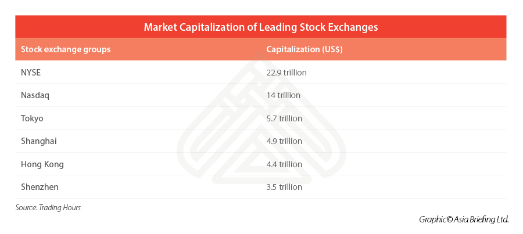This screenshot has width=523, height=234.
Task: Click the Tokyo row label
Action: [x=32, y=118]
